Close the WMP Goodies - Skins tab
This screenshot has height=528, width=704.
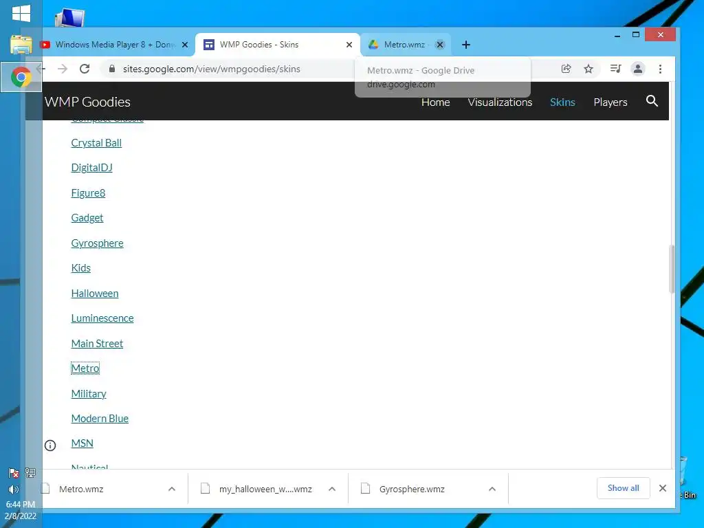(349, 45)
